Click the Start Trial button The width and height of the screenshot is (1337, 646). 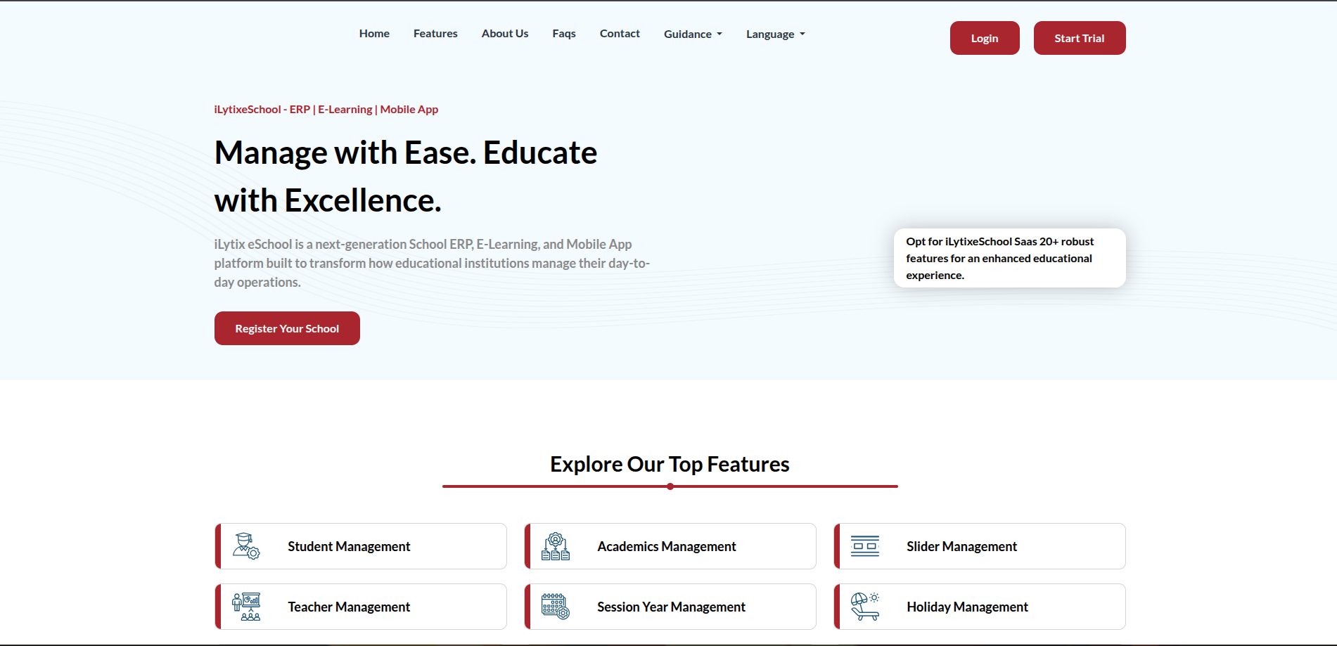[1080, 38]
